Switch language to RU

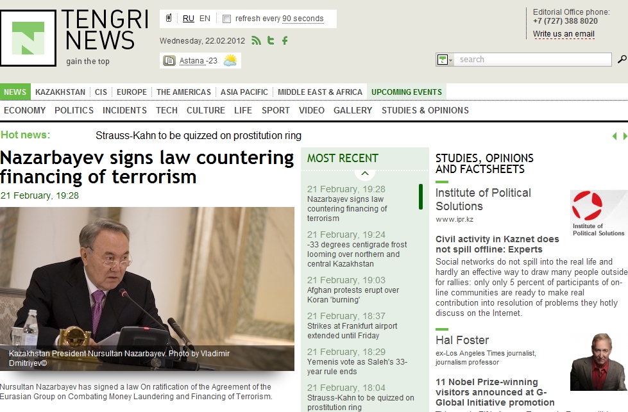point(188,19)
